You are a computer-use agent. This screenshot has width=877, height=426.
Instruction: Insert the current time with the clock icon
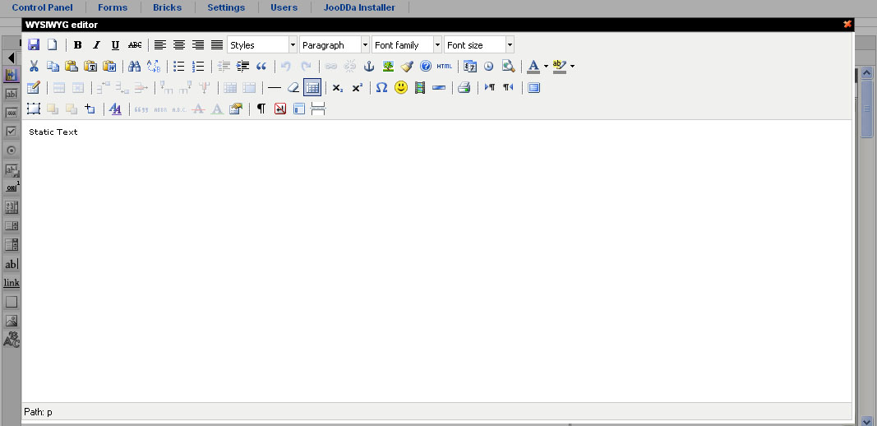(x=489, y=66)
